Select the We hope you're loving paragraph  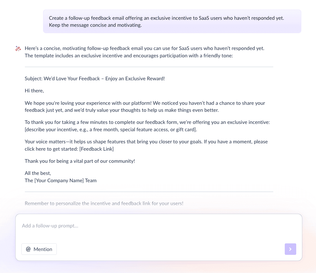(x=145, y=106)
